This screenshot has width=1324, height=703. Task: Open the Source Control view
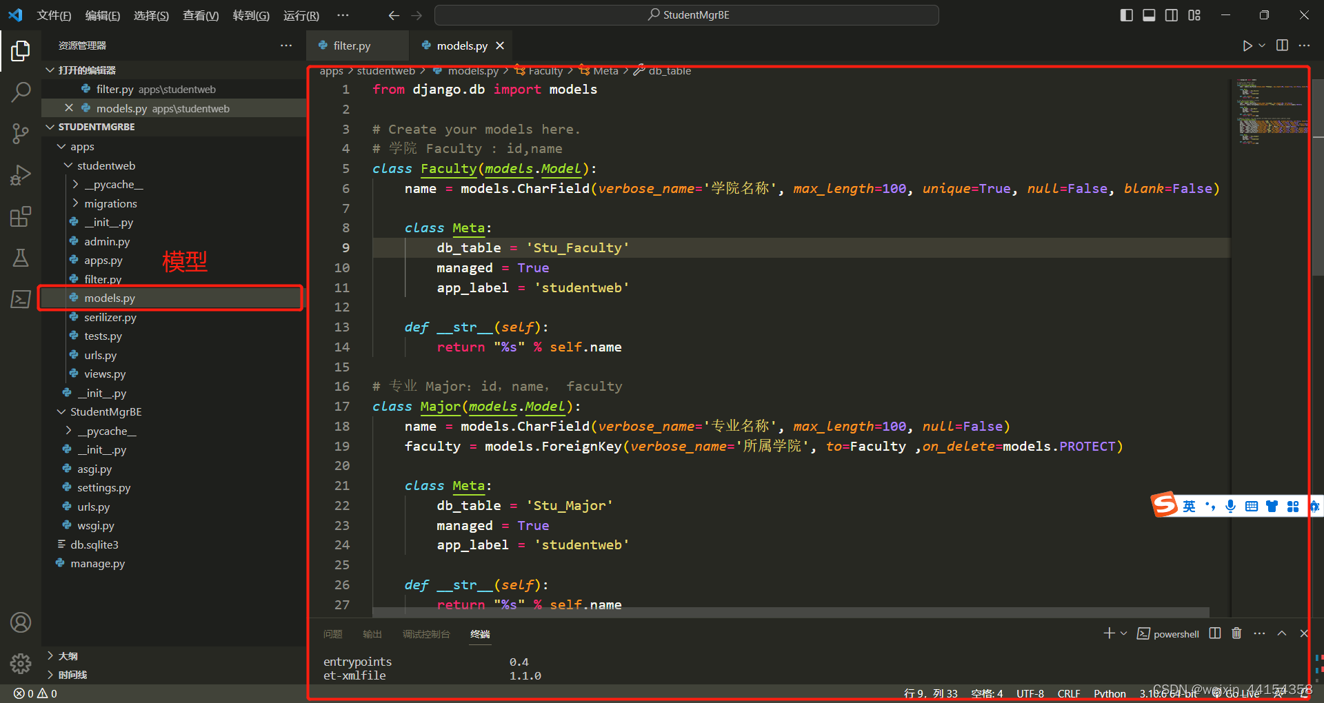click(21, 133)
